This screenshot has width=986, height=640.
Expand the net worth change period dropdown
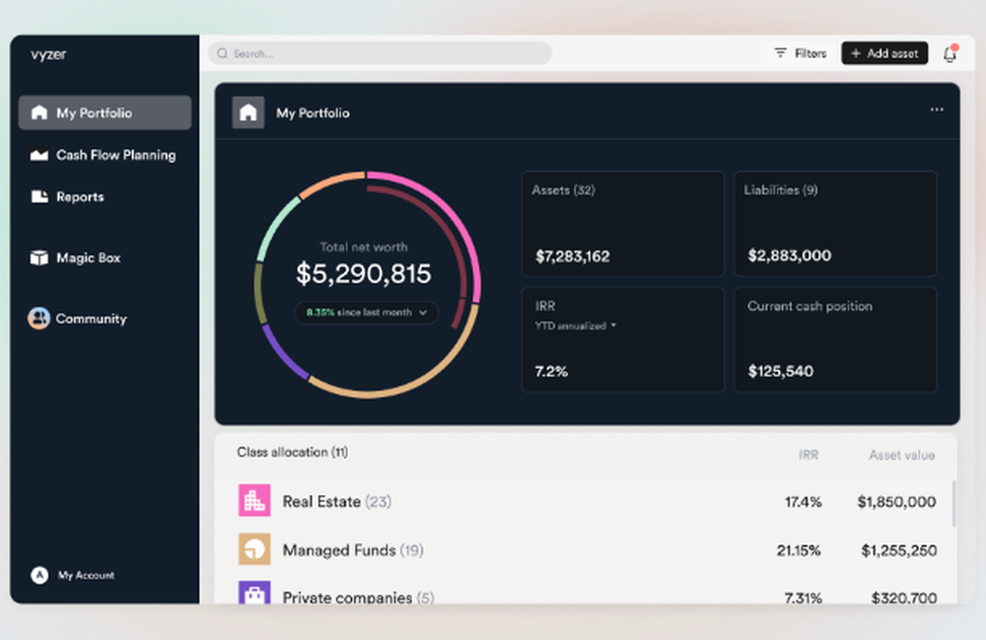(x=366, y=312)
